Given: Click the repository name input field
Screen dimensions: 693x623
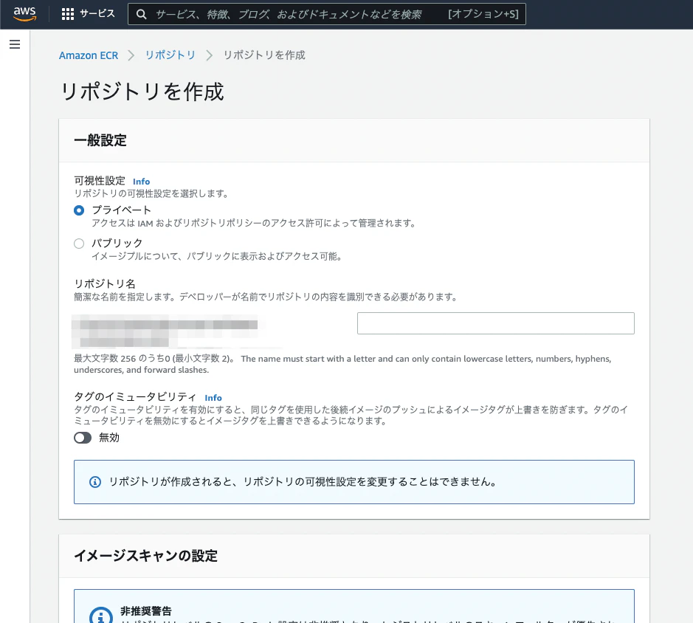Looking at the screenshot, I should tap(495, 323).
